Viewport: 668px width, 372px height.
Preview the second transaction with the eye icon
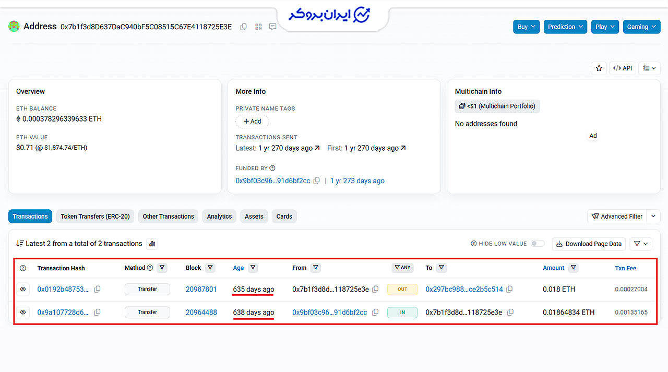[23, 312]
